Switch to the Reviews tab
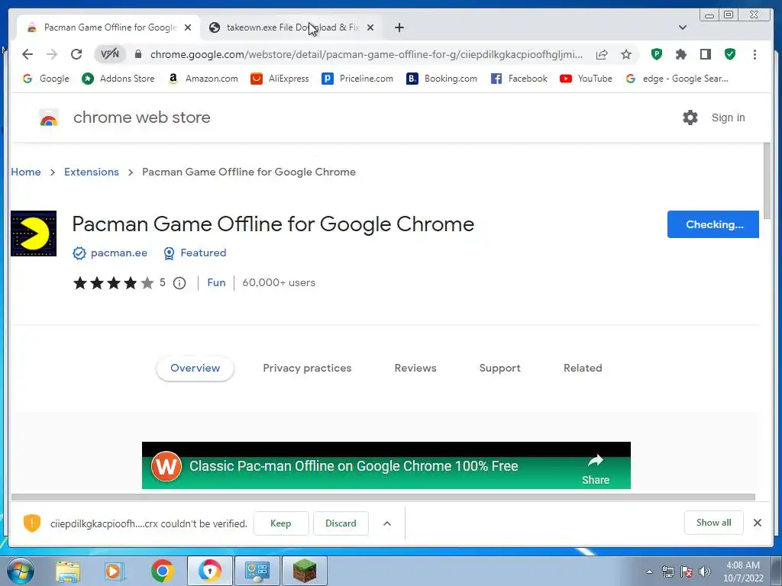Viewport: 782px width, 586px height. 415,369
